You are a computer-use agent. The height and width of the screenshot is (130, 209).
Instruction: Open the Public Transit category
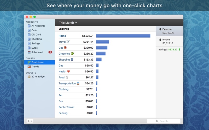67,107
